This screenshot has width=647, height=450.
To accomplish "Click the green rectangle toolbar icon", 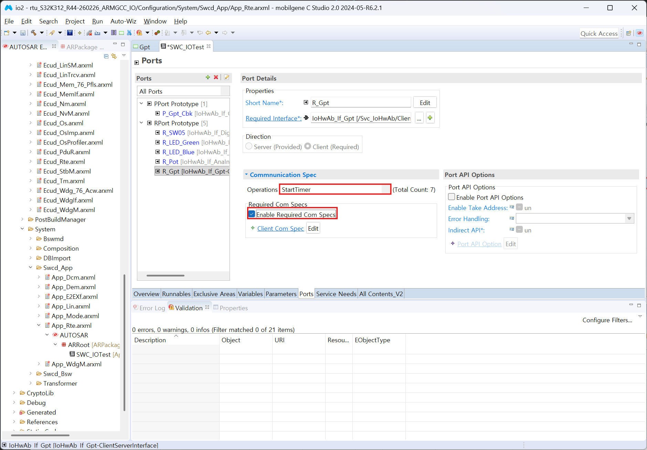I will click(x=121, y=33).
